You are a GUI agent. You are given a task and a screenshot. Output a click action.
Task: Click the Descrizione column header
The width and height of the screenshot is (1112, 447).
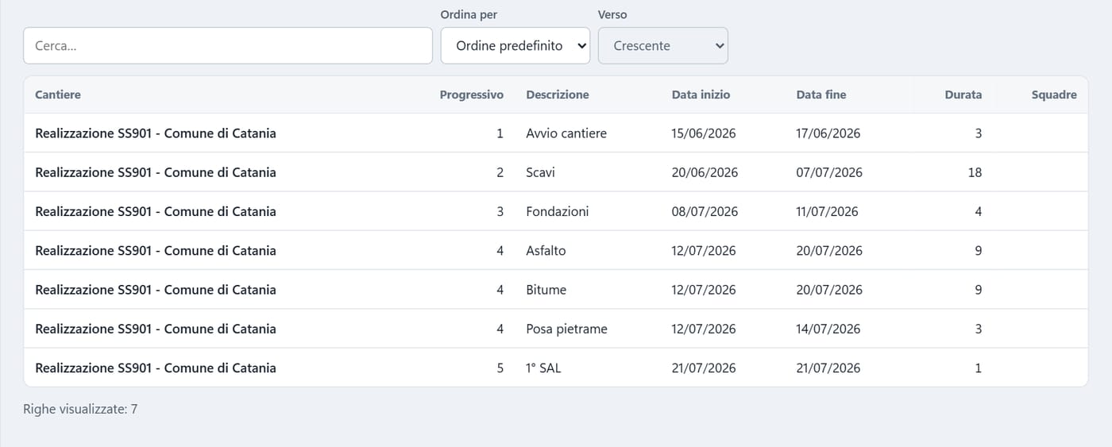pyautogui.click(x=558, y=94)
